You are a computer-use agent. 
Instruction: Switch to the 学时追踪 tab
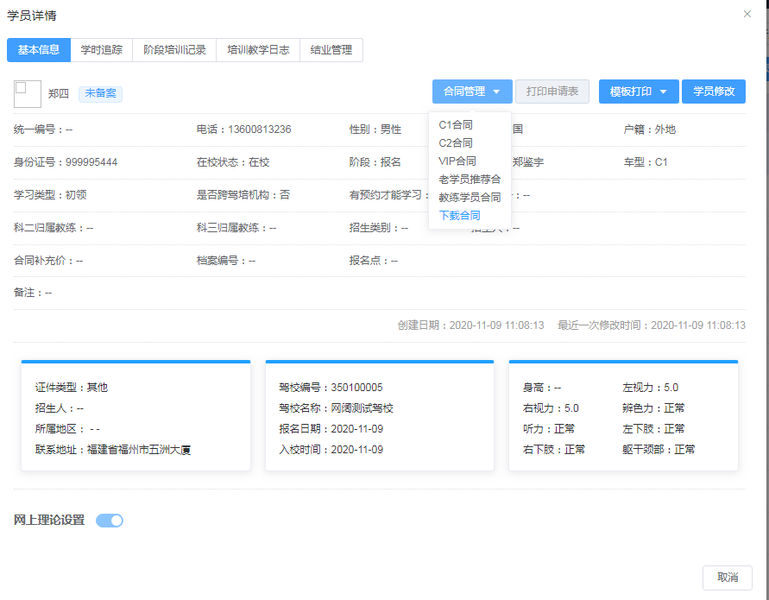coord(101,50)
